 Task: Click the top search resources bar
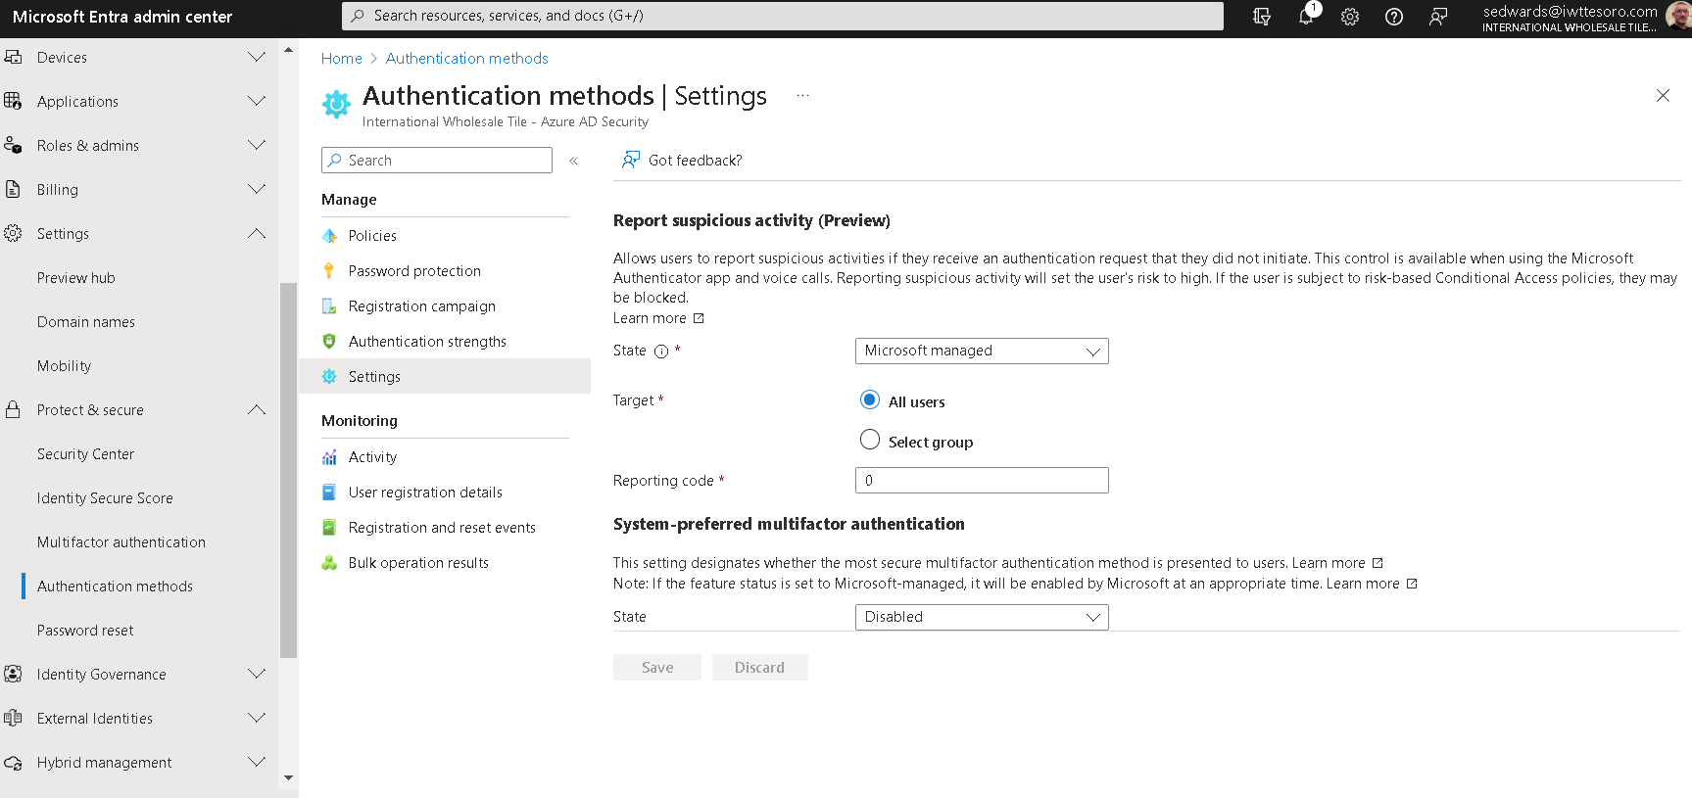[783, 16]
